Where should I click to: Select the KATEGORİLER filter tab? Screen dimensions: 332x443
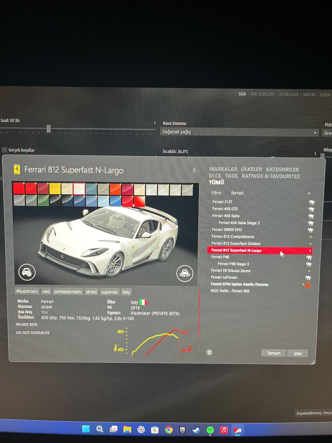[x=282, y=169]
